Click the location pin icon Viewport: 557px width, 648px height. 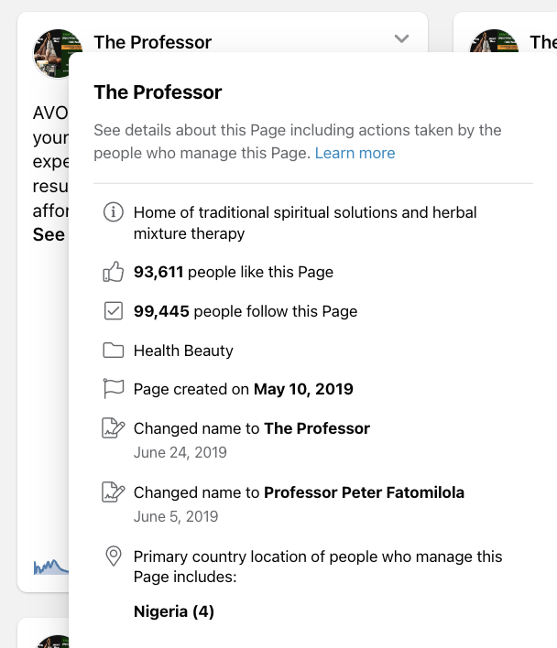[x=114, y=556]
